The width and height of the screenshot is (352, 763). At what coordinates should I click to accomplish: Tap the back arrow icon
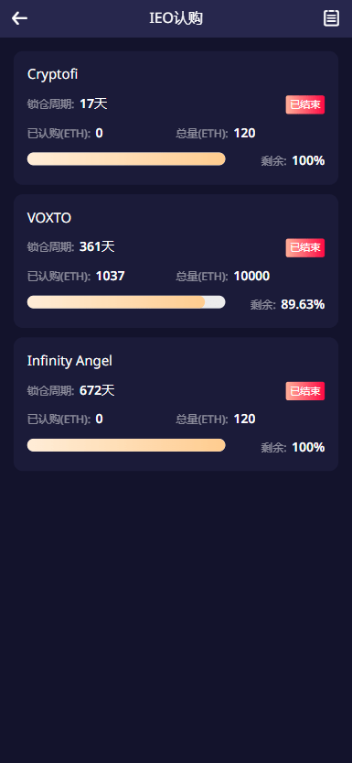(x=19, y=18)
